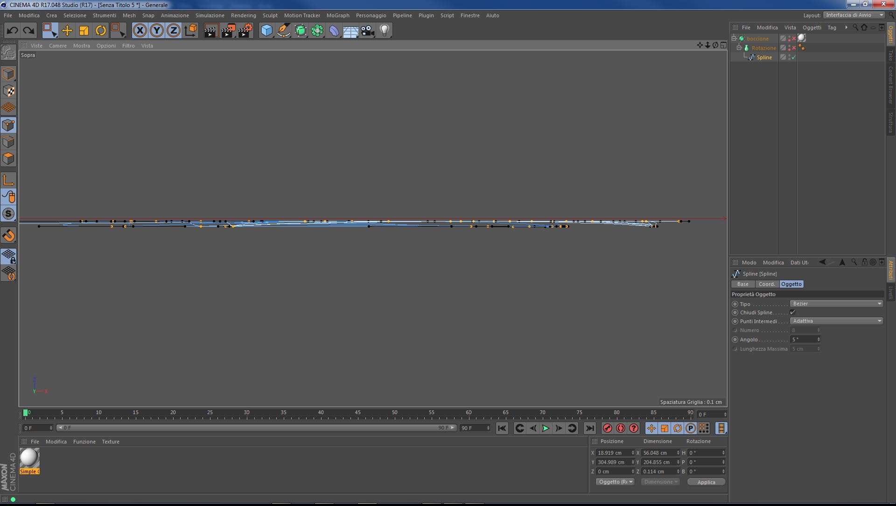Click the Applica button
896x506 pixels.
pyautogui.click(x=706, y=482)
